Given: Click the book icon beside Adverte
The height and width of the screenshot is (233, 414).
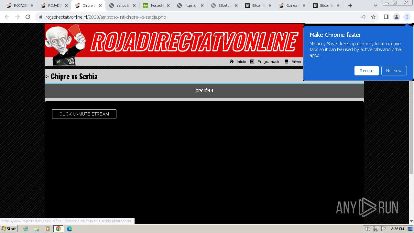Looking at the screenshot, I should click(287, 61).
